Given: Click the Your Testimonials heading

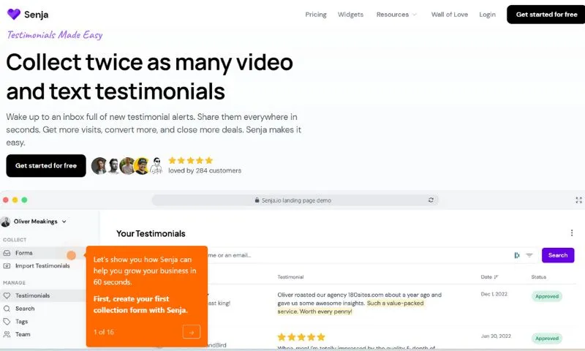Looking at the screenshot, I should click(x=151, y=234).
